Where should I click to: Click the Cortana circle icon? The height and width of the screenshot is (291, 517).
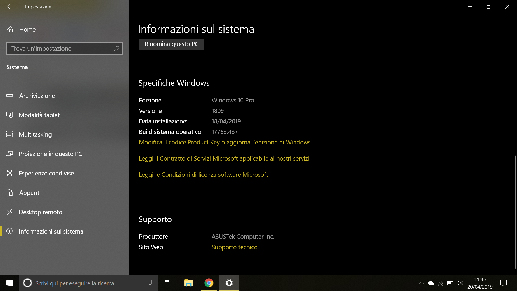[x=27, y=283]
